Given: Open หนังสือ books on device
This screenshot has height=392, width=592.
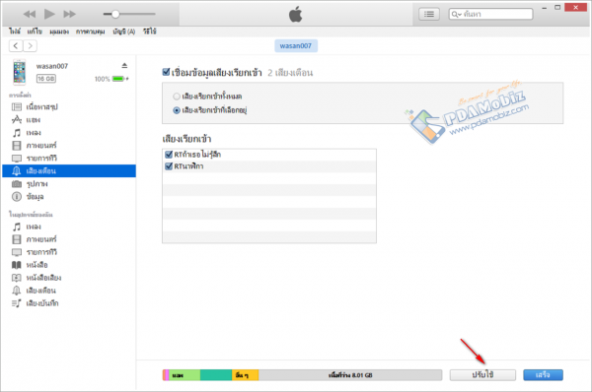Looking at the screenshot, I should (68, 265).
